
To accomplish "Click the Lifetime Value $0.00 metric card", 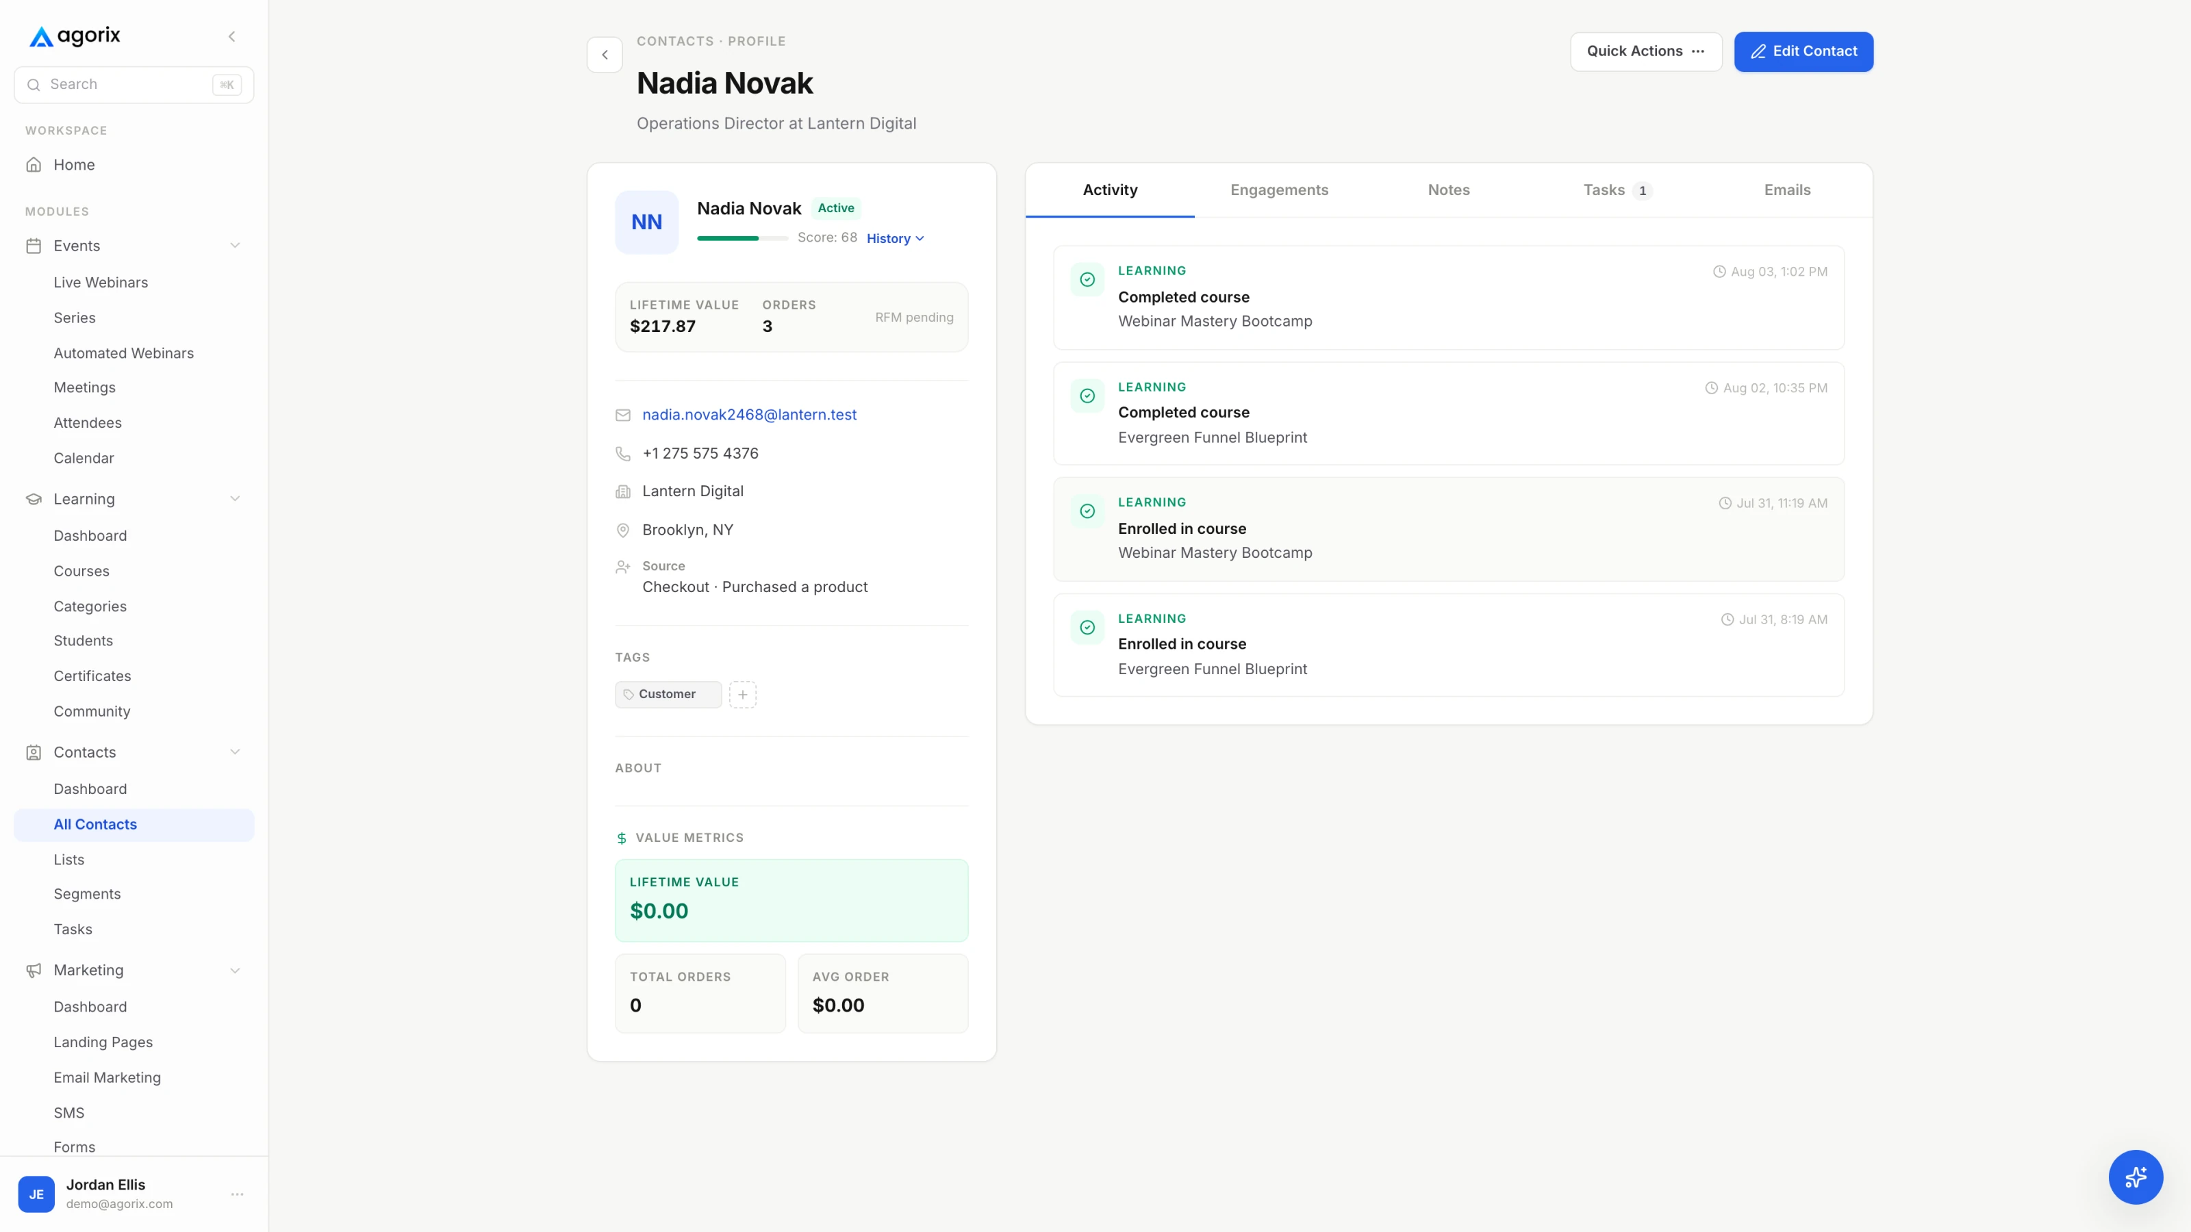I will coord(791,901).
